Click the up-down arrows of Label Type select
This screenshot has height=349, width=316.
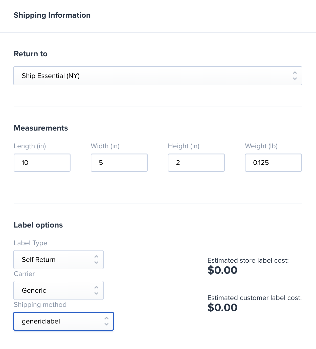(x=96, y=260)
